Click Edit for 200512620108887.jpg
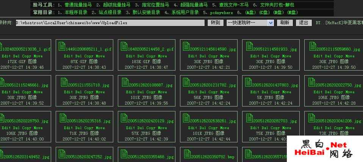This screenshot has height=162, width=363. tap(131, 92)
